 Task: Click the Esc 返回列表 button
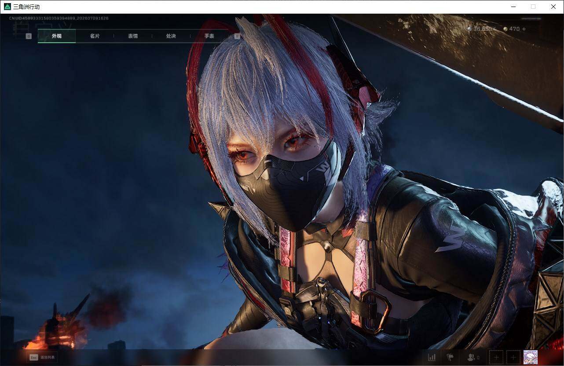coord(42,357)
